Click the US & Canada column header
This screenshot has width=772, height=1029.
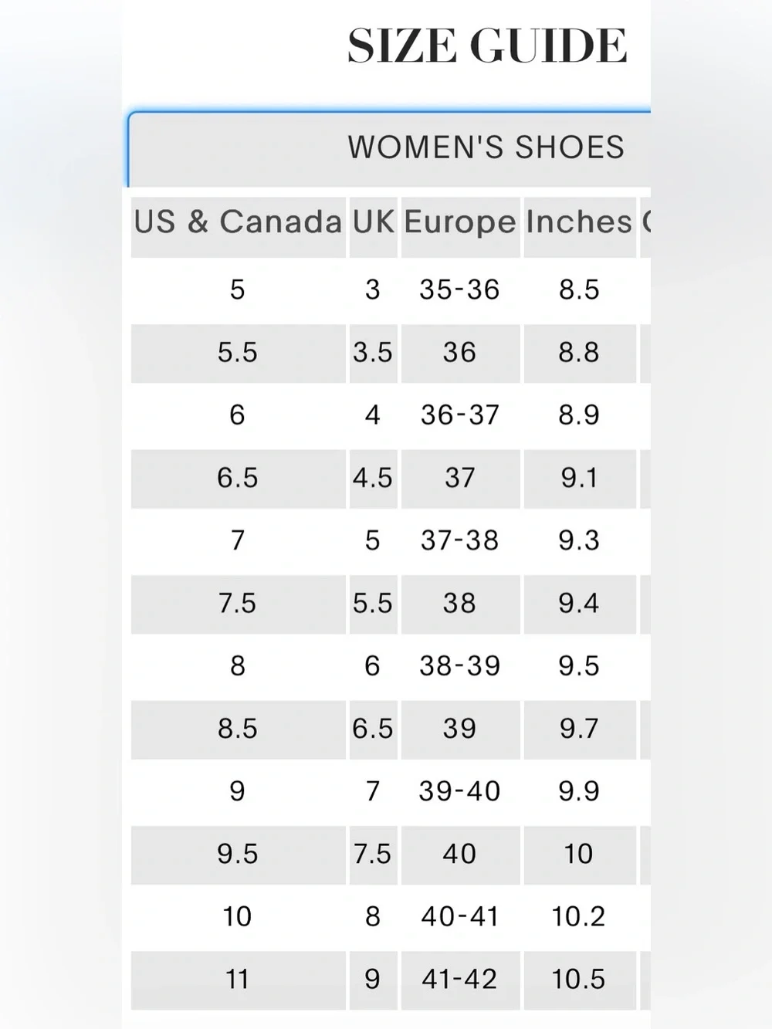pos(238,222)
